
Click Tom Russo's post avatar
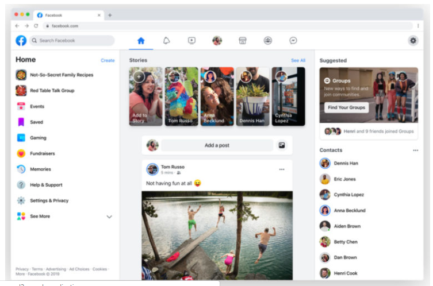[152, 169]
